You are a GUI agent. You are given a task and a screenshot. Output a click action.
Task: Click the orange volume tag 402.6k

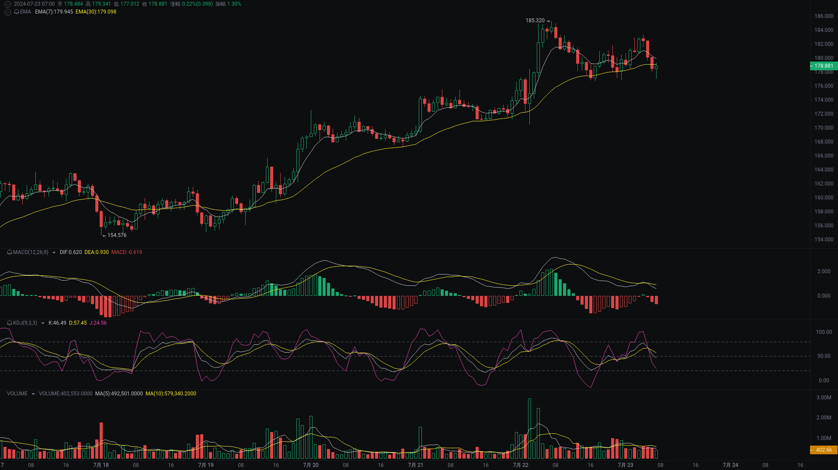pos(824,450)
